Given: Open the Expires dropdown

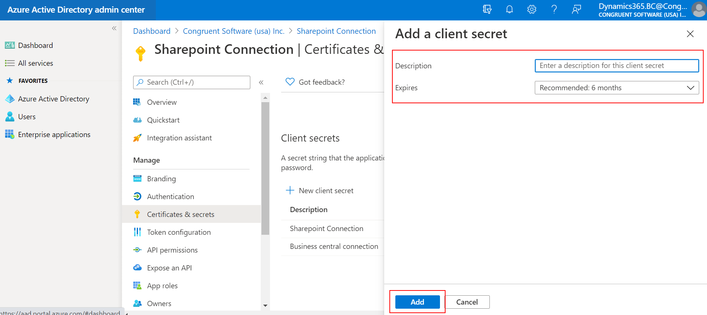Looking at the screenshot, I should click(x=617, y=88).
